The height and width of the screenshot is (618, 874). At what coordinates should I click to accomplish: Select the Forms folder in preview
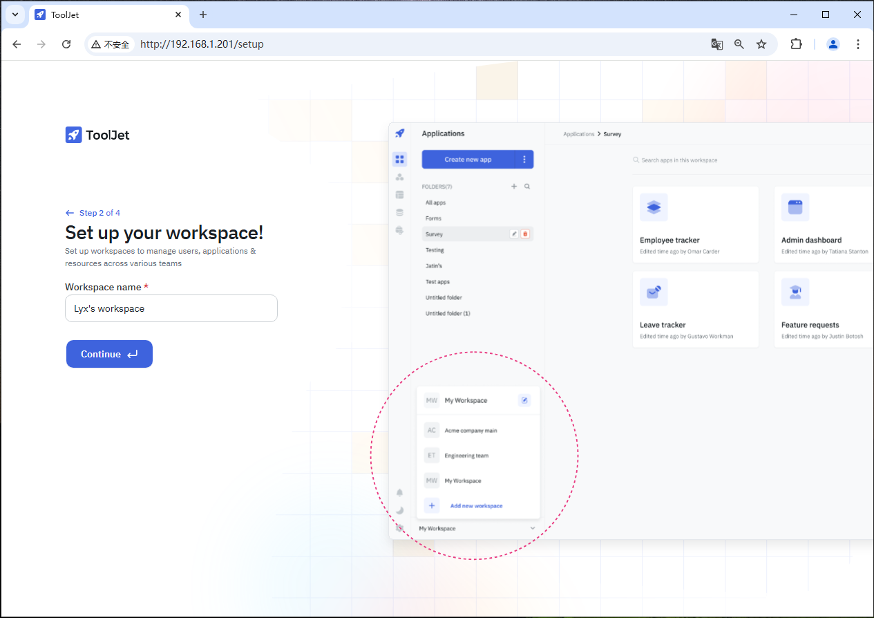[433, 218]
